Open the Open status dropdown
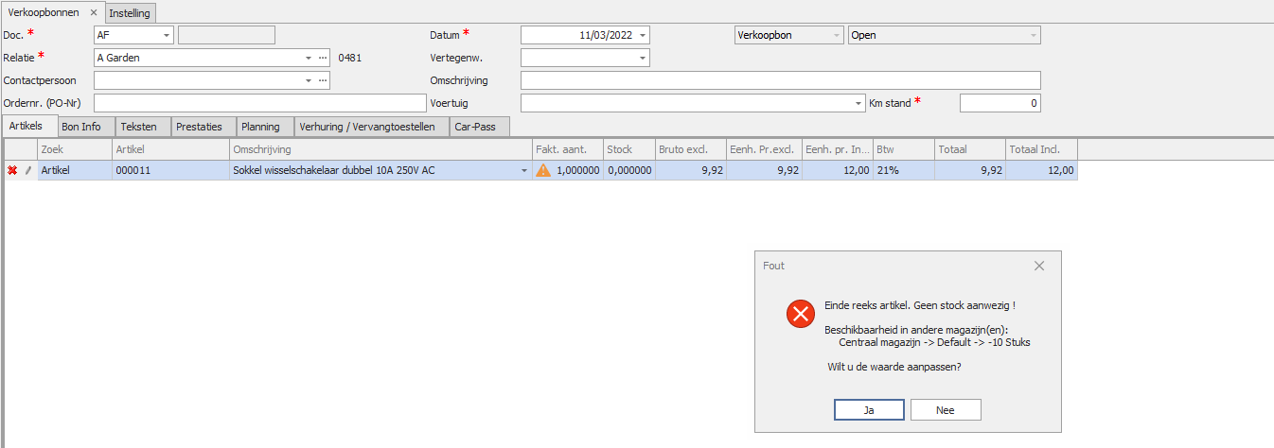Image resolution: width=1274 pixels, height=448 pixels. point(1034,35)
